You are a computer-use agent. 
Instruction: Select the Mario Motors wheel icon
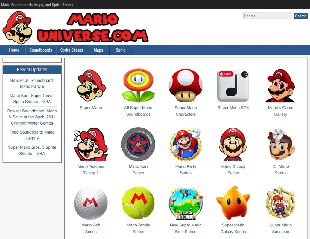point(138,144)
